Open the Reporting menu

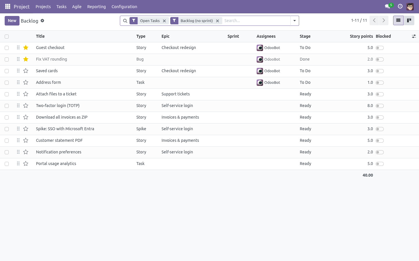[97, 6]
